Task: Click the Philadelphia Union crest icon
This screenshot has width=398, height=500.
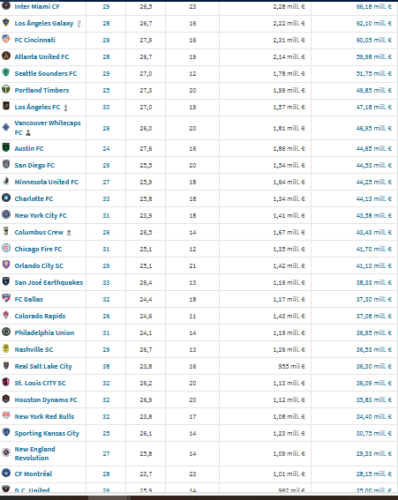Action: pyautogui.click(x=6, y=332)
